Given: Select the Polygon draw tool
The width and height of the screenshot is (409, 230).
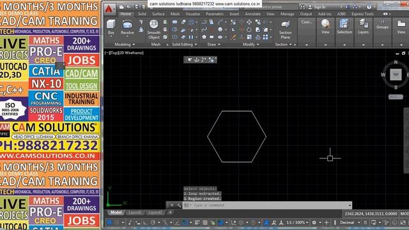Looking at the screenshot, I should click(x=204, y=37).
